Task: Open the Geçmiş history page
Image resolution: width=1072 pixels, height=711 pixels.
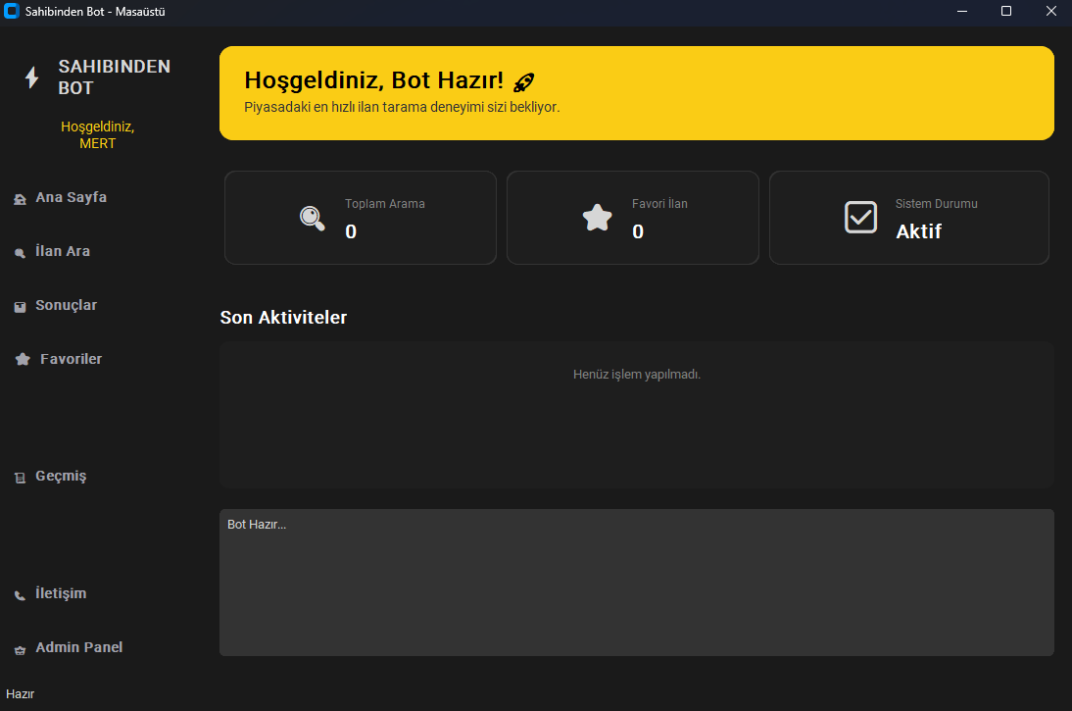Action: 61,476
